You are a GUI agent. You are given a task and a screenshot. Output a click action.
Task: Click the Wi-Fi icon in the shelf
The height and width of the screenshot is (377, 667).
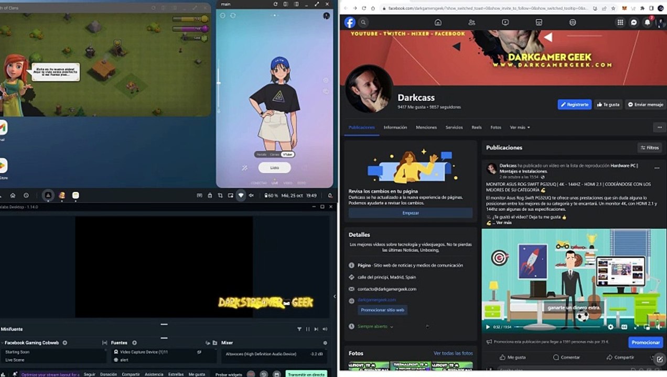point(241,195)
